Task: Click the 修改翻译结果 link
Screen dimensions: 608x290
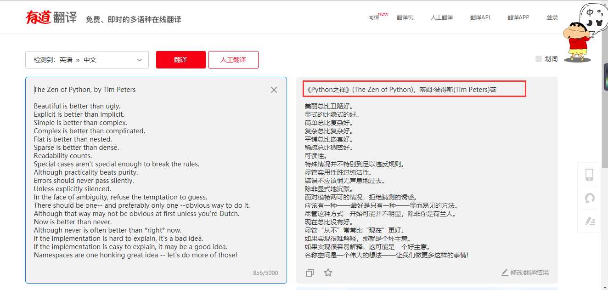Action: 529,273
